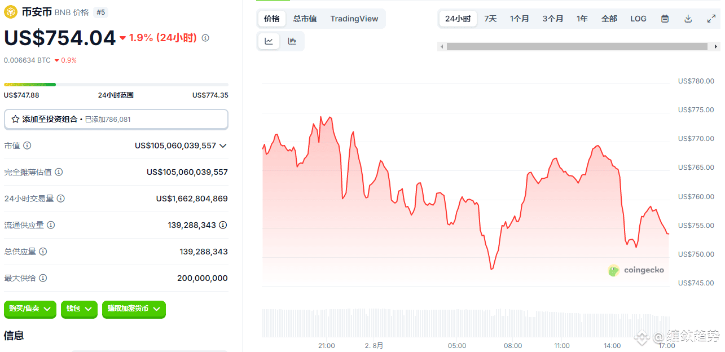Select the 总市值 chart tab
Image resolution: width=725 pixels, height=352 pixels.
305,19
